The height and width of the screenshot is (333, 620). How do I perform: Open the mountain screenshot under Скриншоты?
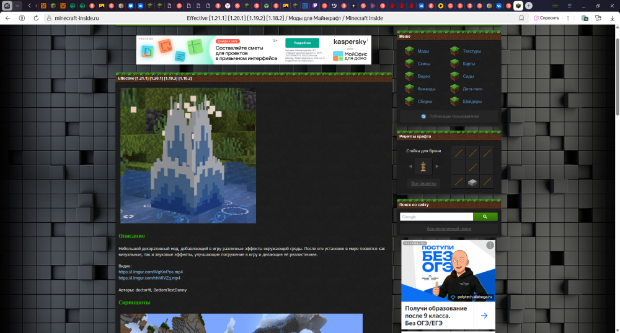241,323
